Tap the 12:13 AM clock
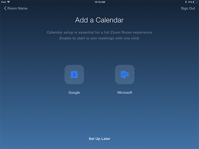 click(100, 2)
